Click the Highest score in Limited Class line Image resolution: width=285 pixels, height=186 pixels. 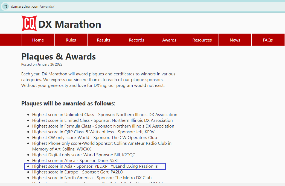tap(102, 120)
